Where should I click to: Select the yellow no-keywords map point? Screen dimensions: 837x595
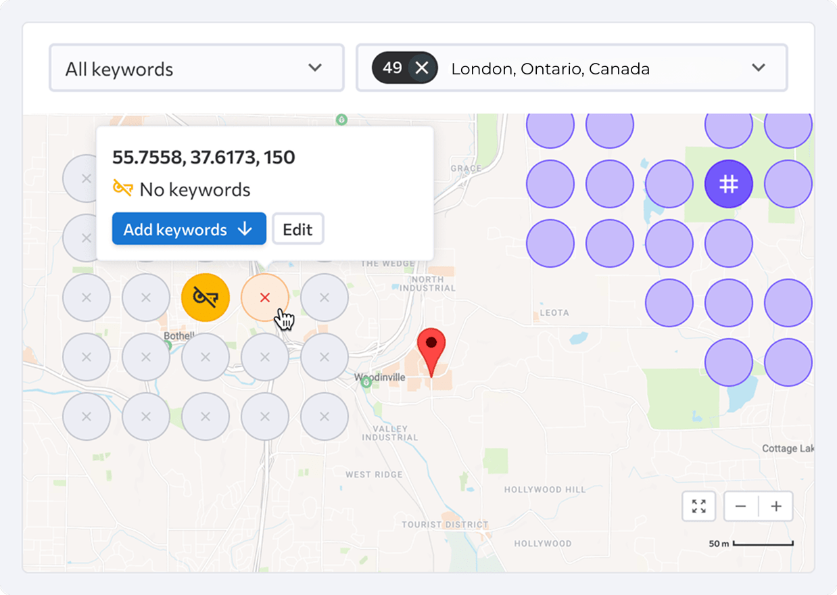coord(206,297)
